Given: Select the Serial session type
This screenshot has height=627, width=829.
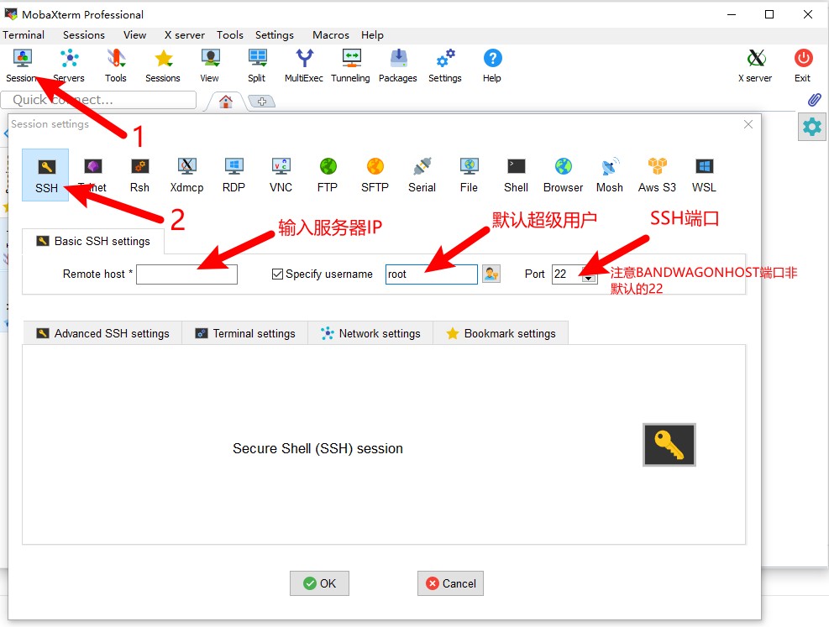Looking at the screenshot, I should [422, 175].
